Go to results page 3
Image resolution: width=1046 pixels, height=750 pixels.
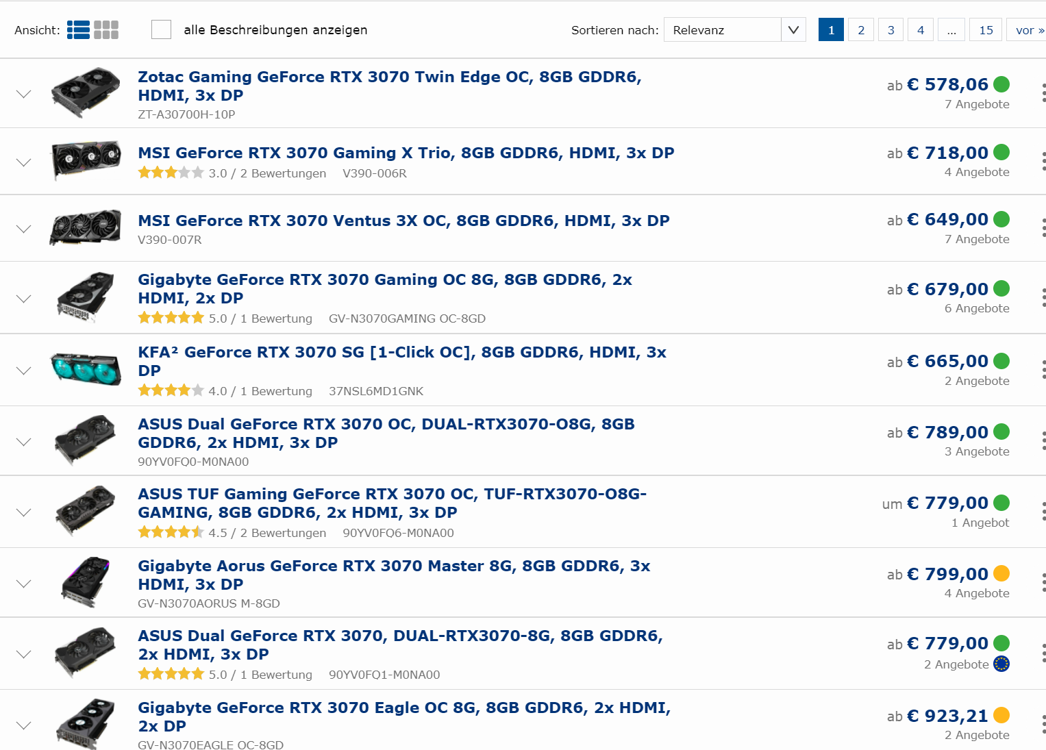891,30
